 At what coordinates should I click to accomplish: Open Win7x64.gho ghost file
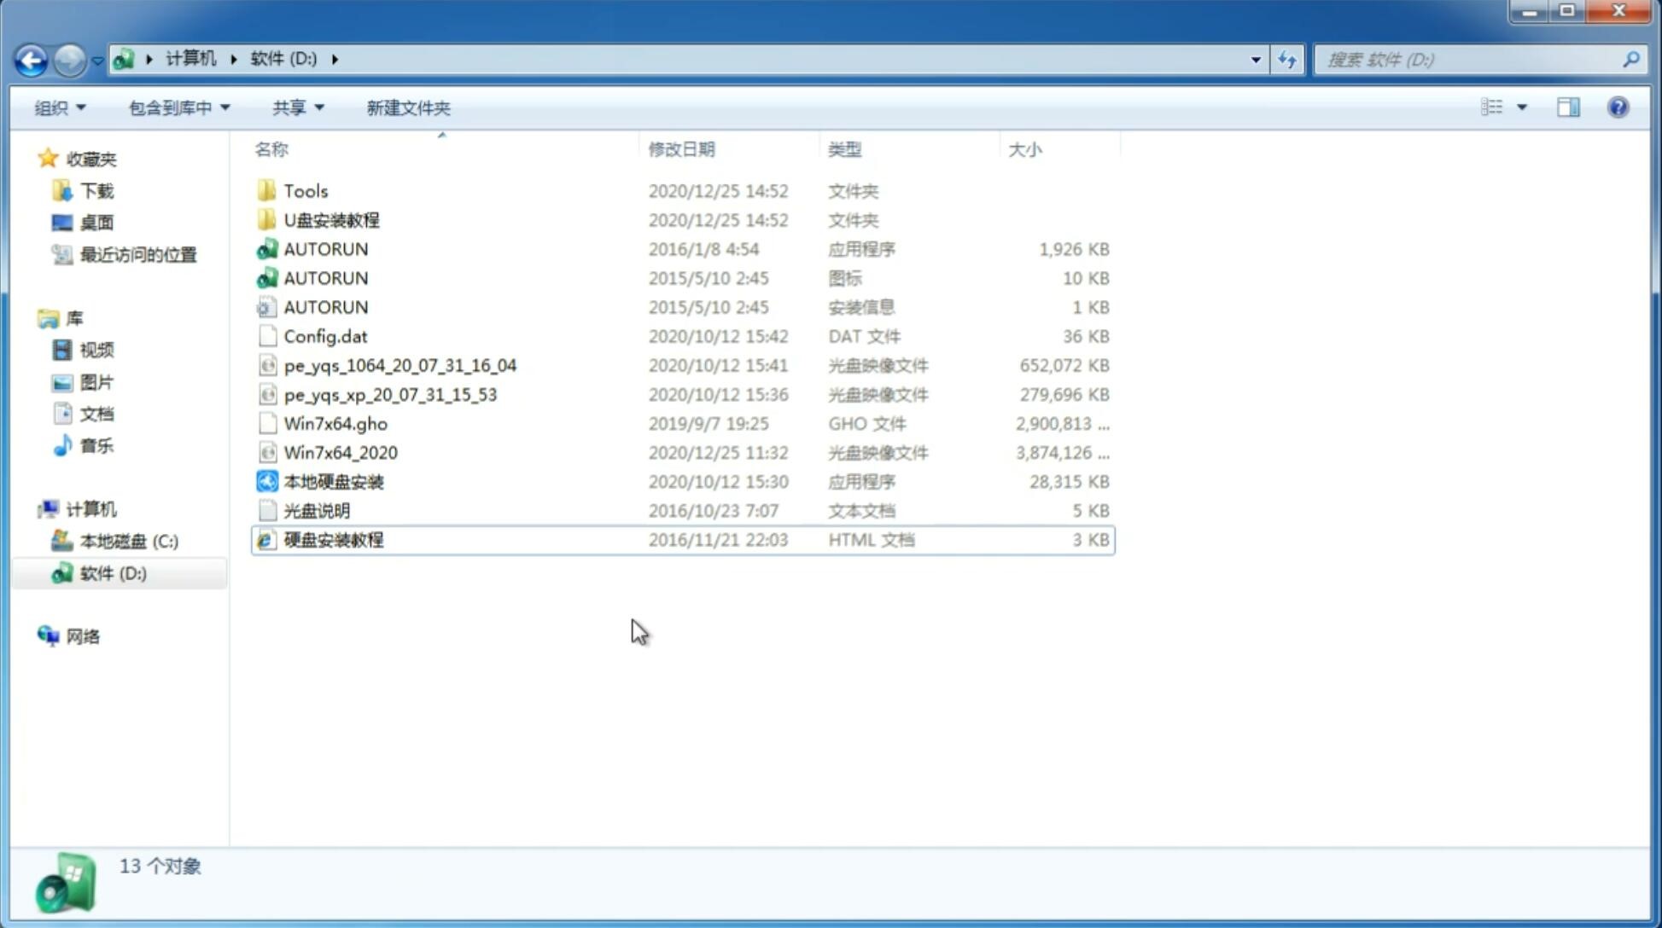(x=336, y=423)
